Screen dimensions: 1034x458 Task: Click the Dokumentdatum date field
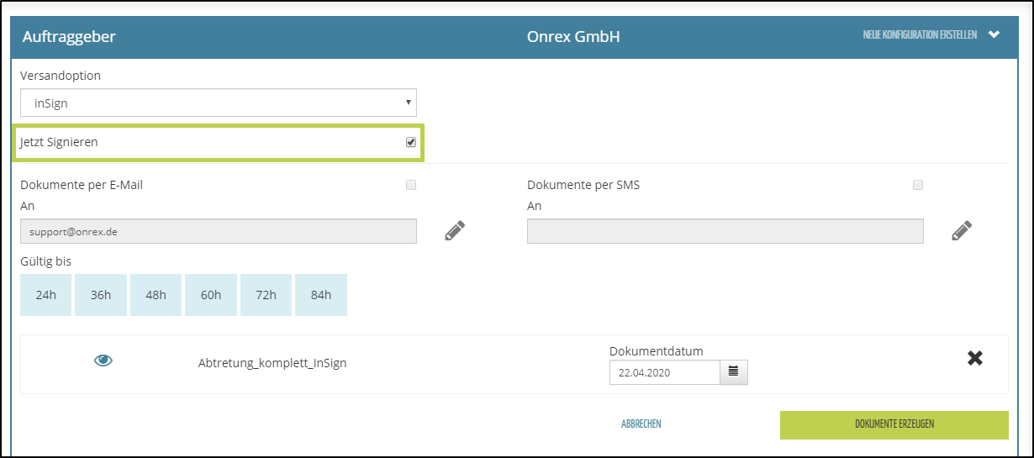pos(664,371)
